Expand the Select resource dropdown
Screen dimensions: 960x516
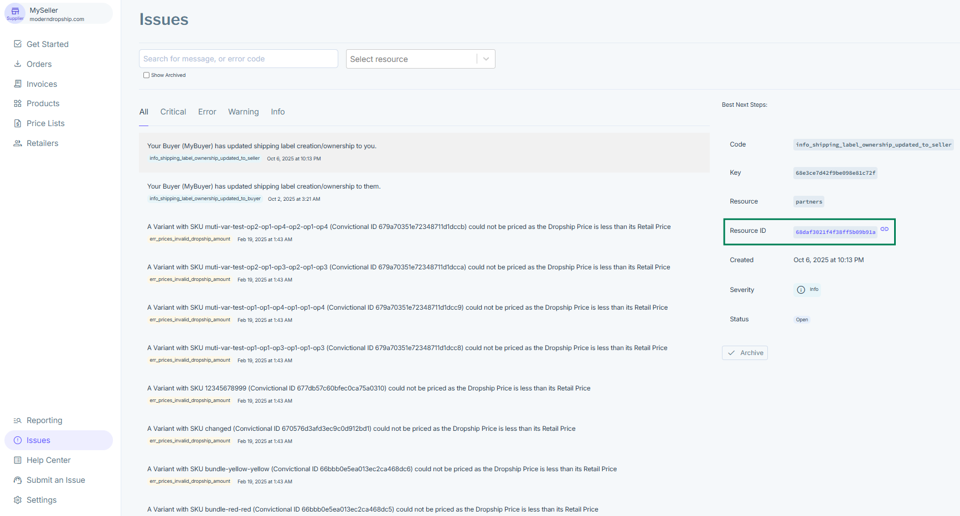[x=412, y=59]
